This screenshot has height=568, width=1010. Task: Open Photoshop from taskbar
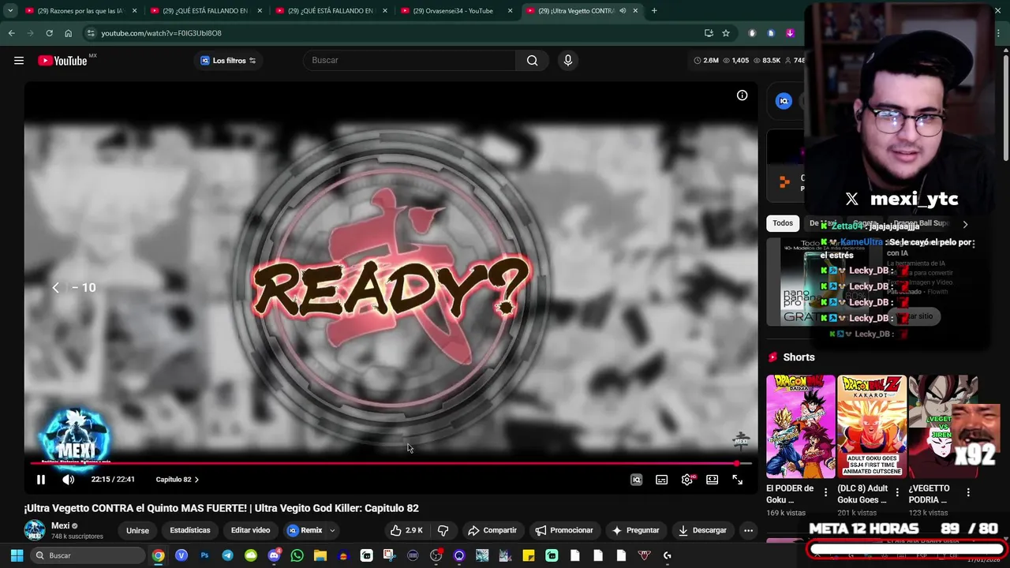tap(204, 555)
